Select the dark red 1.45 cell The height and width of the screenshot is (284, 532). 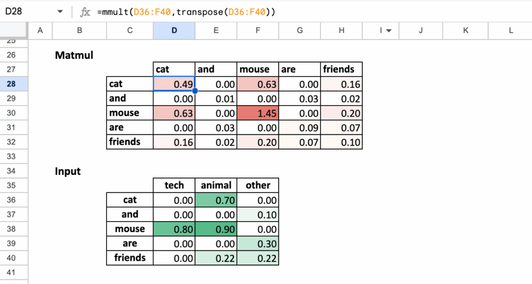(x=258, y=112)
